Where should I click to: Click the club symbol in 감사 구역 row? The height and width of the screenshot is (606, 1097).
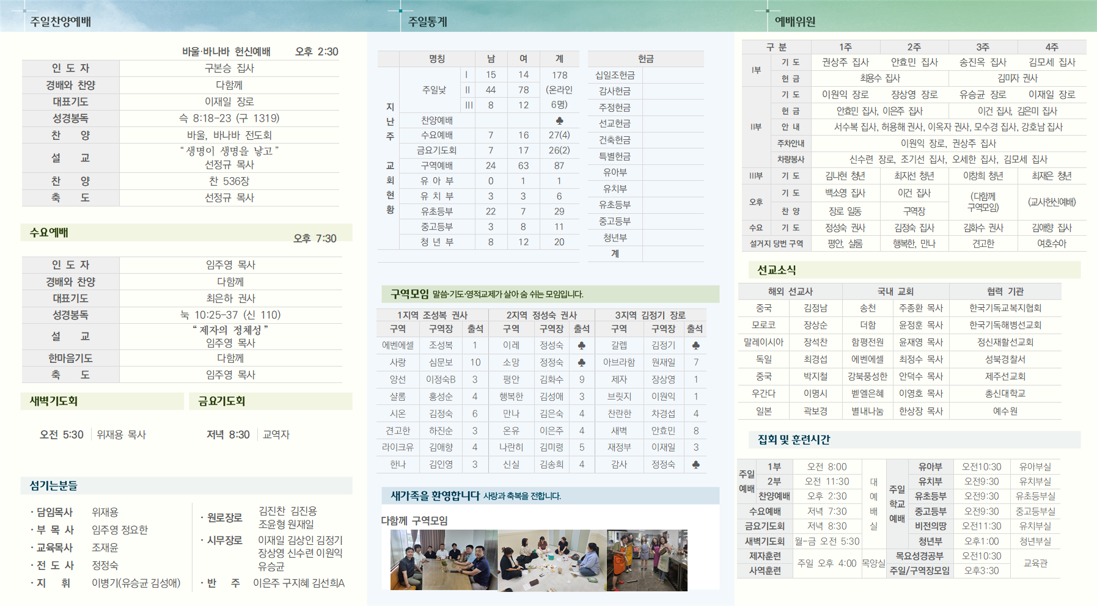tap(695, 464)
